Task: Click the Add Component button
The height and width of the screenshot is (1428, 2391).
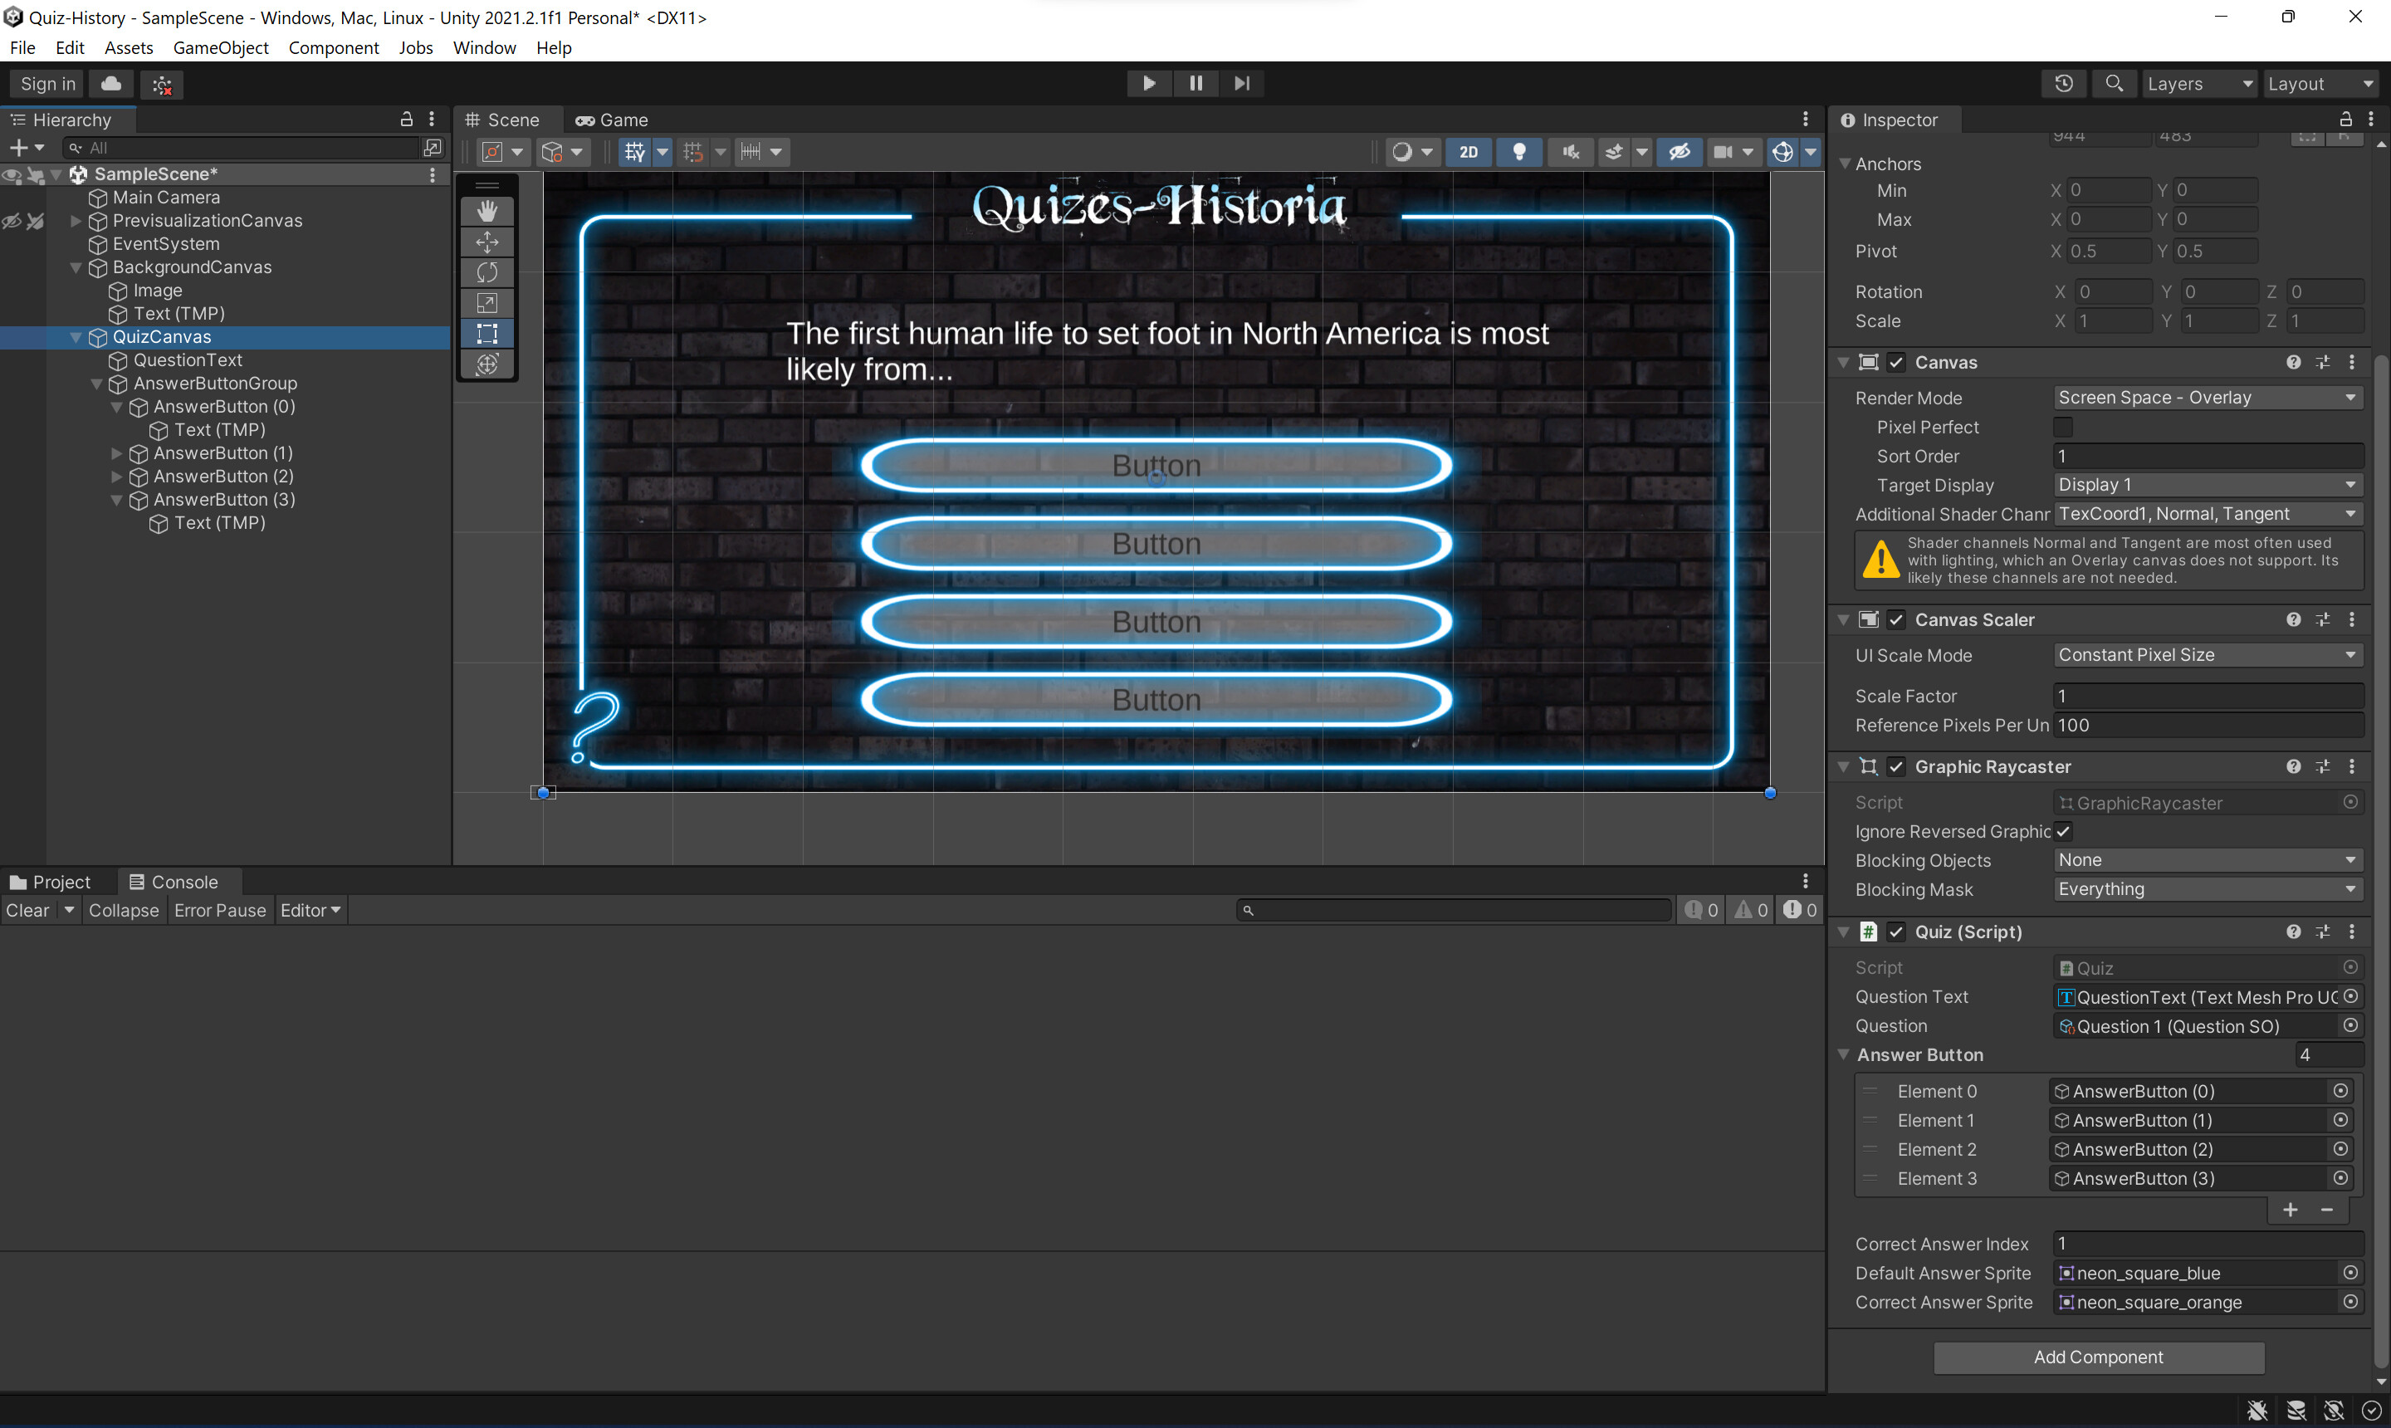Action: pyautogui.click(x=2098, y=1357)
